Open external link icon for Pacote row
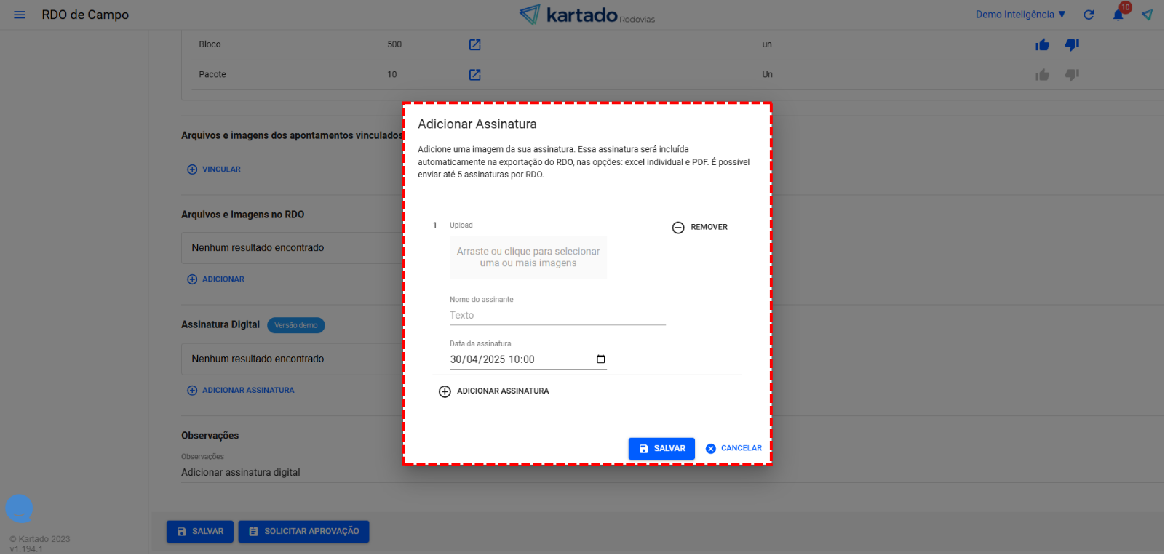The width and height of the screenshot is (1165, 555). pyautogui.click(x=475, y=75)
